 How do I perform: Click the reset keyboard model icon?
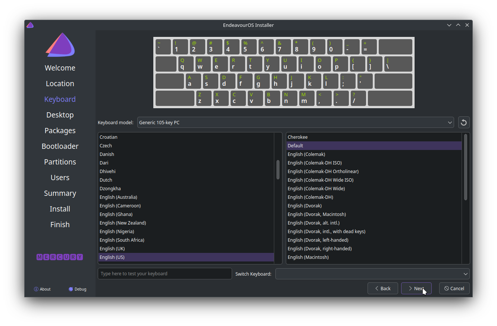point(464,122)
